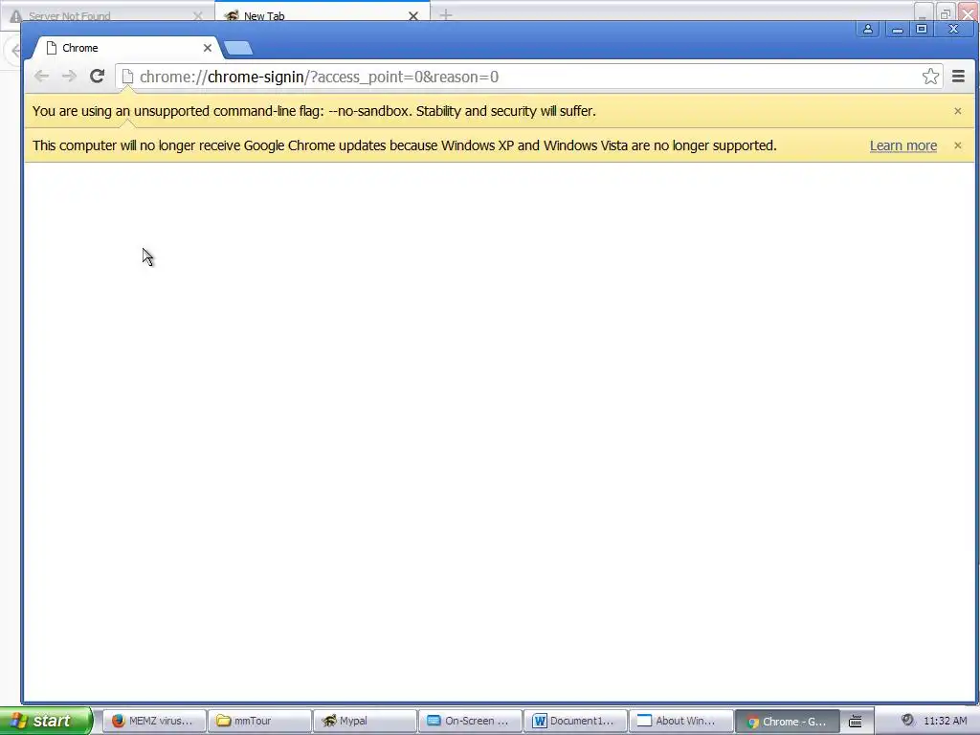Switch to MEMZ virus taskbar item
This screenshot has width=980, height=735.
(x=154, y=721)
